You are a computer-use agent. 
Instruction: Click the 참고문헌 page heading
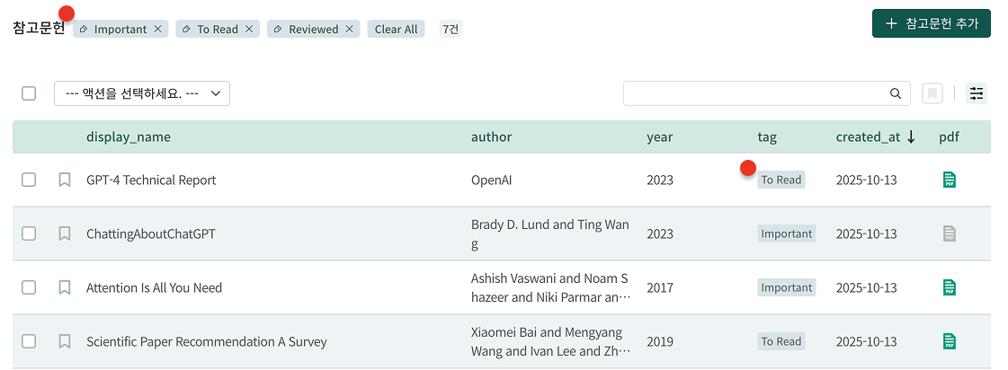39,29
